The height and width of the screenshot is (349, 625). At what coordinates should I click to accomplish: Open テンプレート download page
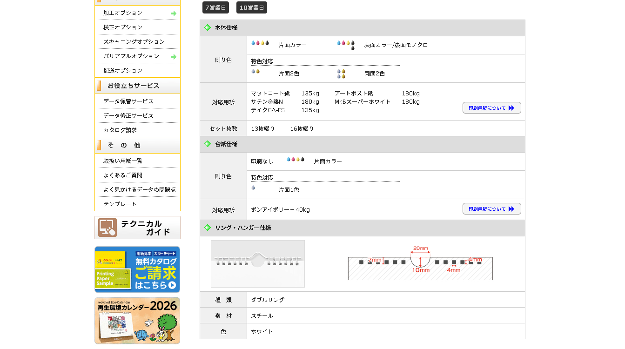[120, 204]
